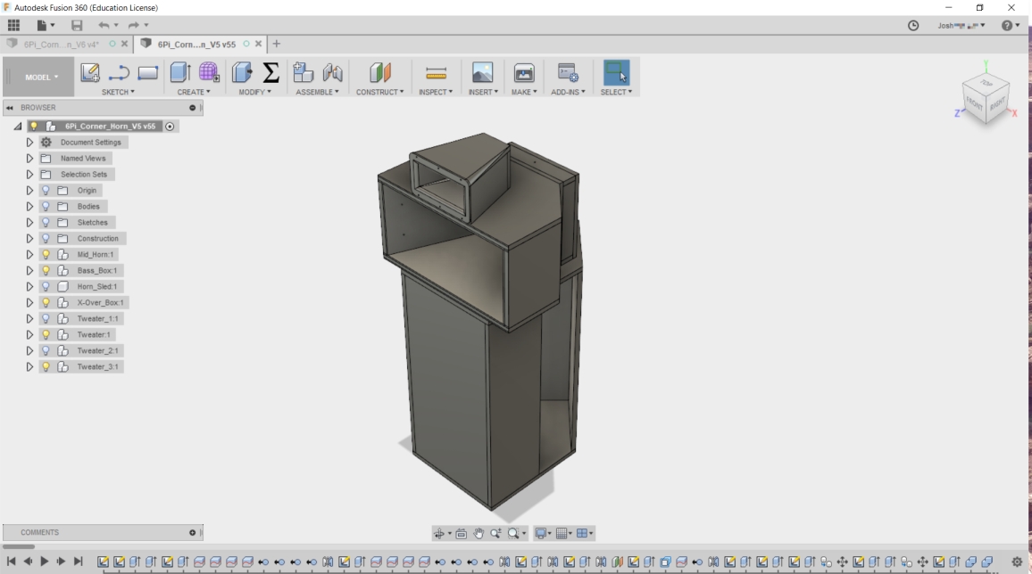1032x574 pixels.
Task: Toggle visibility bulb of Mid_Horn:1
Action: (46, 255)
